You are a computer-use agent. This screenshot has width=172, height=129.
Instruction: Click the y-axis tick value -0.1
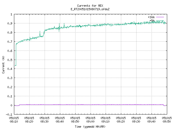point(9,114)
